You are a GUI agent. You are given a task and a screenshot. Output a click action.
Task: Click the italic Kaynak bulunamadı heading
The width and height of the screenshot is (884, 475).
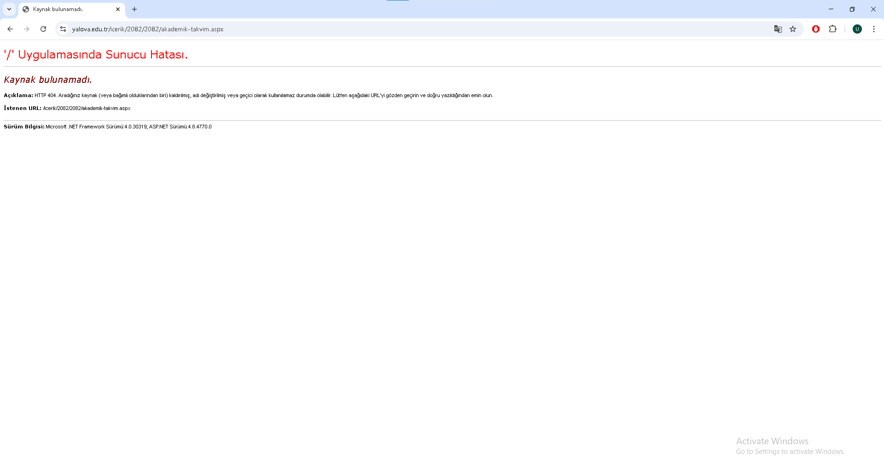tap(48, 80)
